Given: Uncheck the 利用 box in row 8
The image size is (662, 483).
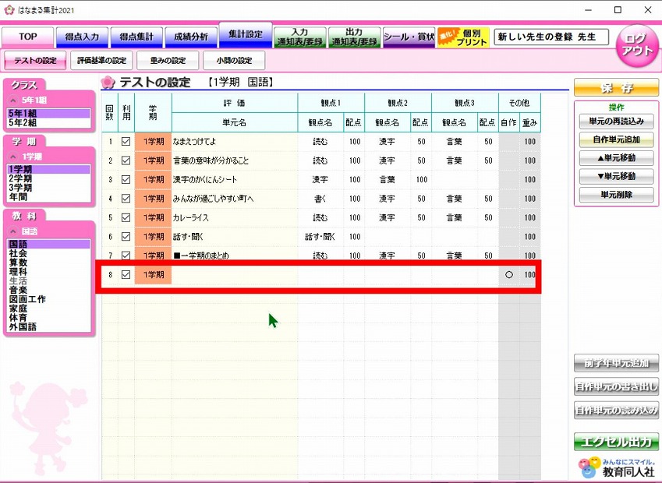Looking at the screenshot, I should 126,275.
